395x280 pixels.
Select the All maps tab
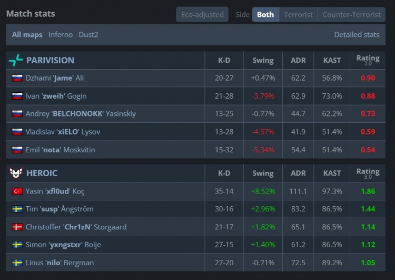(27, 35)
